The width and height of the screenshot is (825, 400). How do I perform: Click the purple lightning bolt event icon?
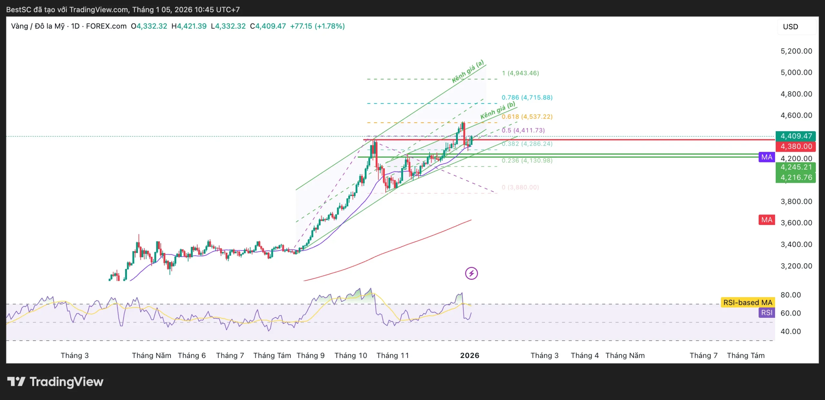click(471, 273)
